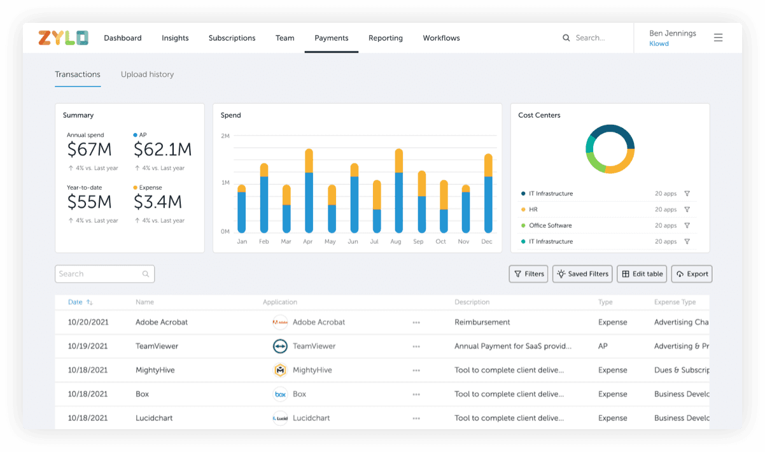This screenshot has width=765, height=452.
Task: Click the Application column header
Action: [x=280, y=302]
